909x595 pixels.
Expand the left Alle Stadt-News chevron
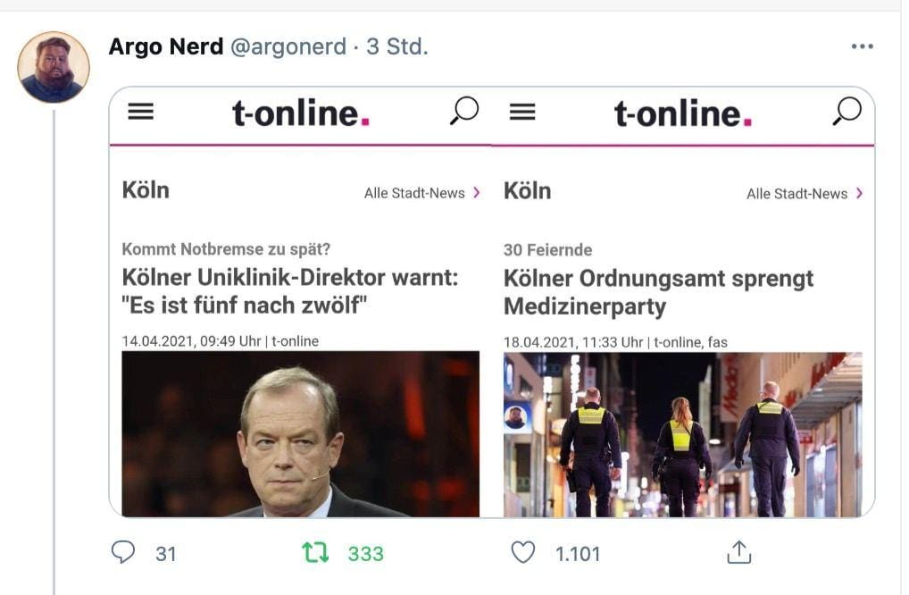476,193
